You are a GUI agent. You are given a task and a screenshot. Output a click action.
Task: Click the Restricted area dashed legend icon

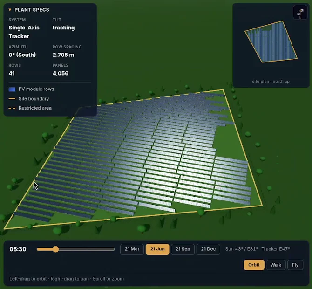tap(12, 108)
